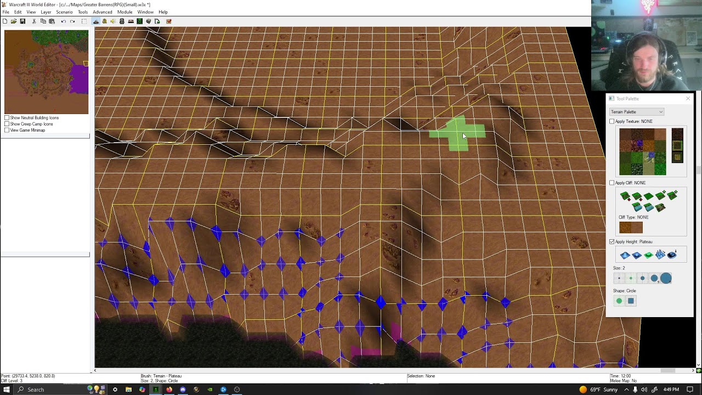
Task: Click the minimap preview of the map
Action: [46, 72]
